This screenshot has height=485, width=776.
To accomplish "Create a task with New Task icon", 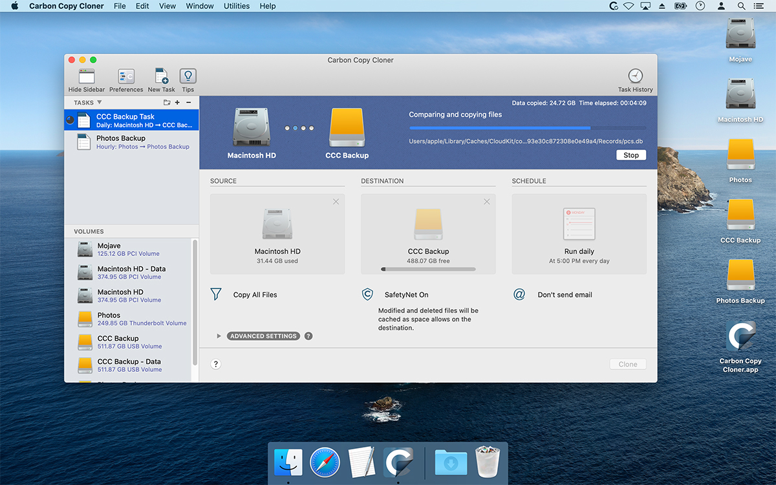I will 162,76.
